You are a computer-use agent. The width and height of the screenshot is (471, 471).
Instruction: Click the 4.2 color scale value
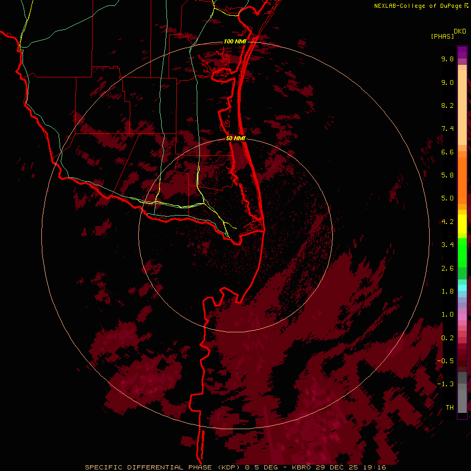tap(447, 222)
